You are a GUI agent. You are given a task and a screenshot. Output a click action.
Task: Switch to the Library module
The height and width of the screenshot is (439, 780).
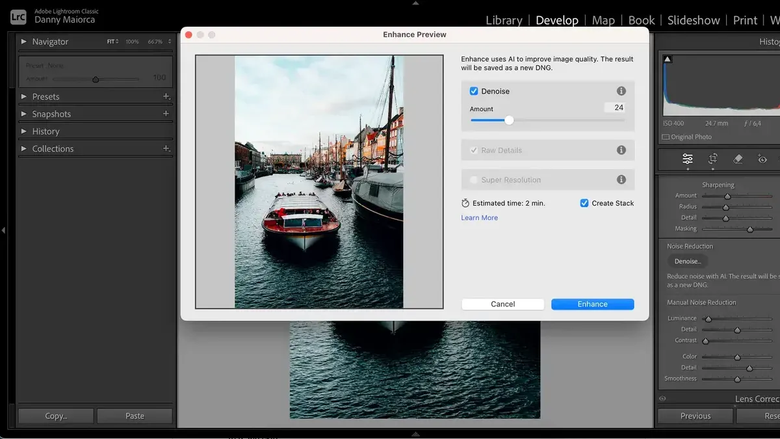[504, 20]
